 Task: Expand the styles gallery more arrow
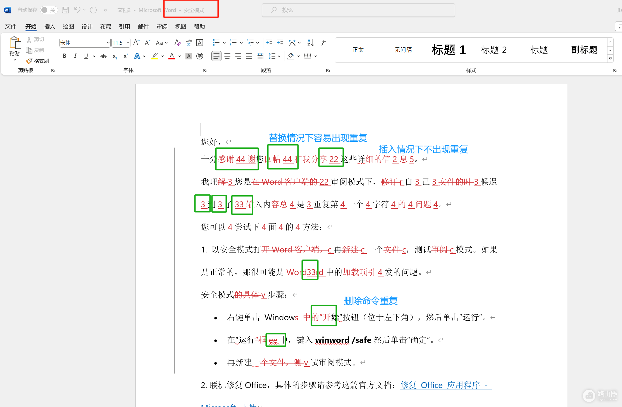click(x=611, y=58)
